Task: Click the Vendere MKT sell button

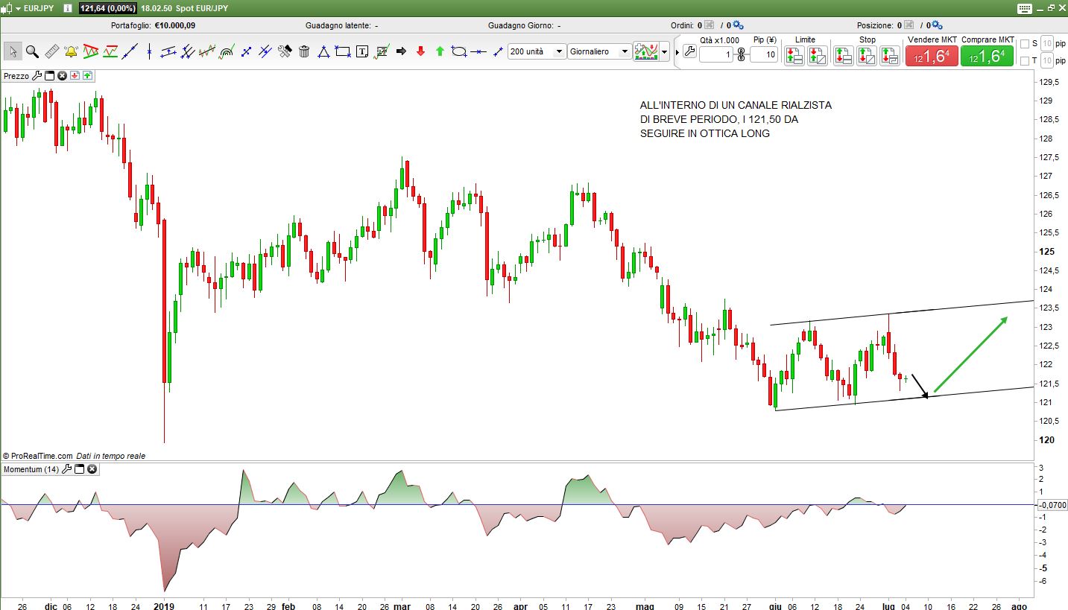Action: (931, 57)
